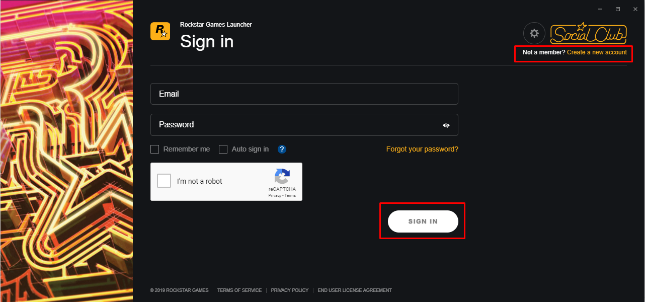Open the Terms of Service link

pyautogui.click(x=239, y=290)
